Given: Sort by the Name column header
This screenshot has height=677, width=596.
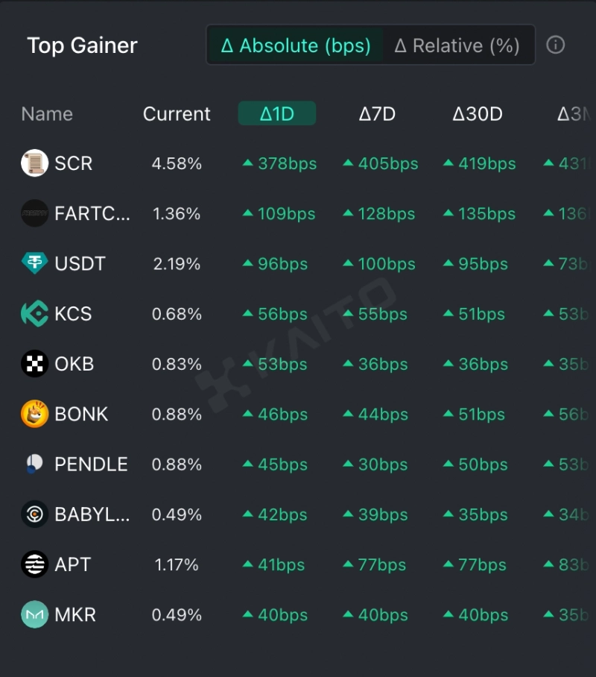Looking at the screenshot, I should (47, 114).
